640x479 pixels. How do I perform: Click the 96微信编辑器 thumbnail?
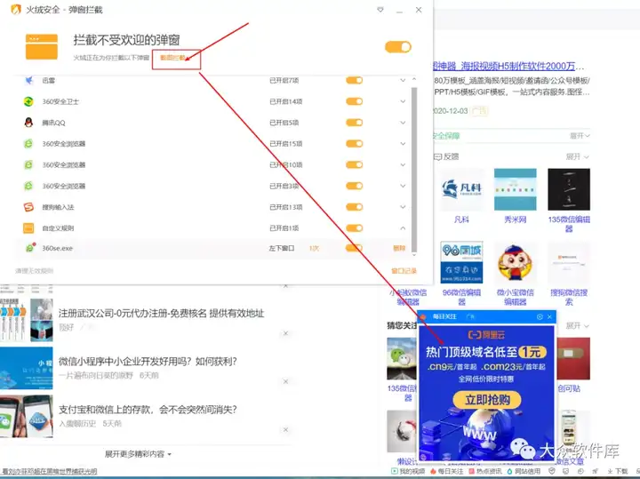(x=461, y=262)
